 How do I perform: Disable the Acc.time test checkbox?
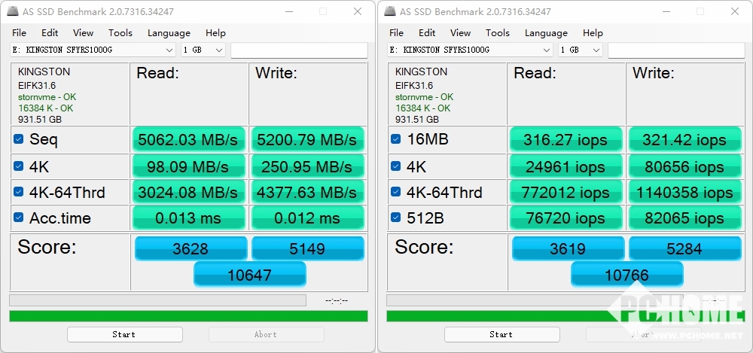coord(18,218)
